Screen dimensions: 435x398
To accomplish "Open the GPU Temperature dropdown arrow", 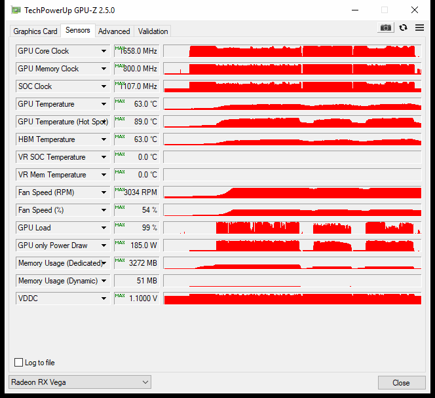I will point(104,104).
